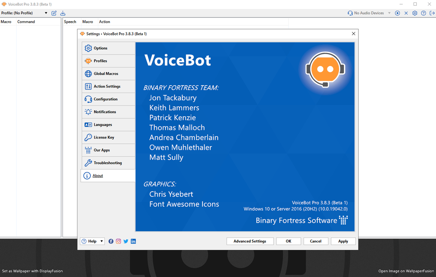Click the large VoiceBot title text

(x=178, y=60)
